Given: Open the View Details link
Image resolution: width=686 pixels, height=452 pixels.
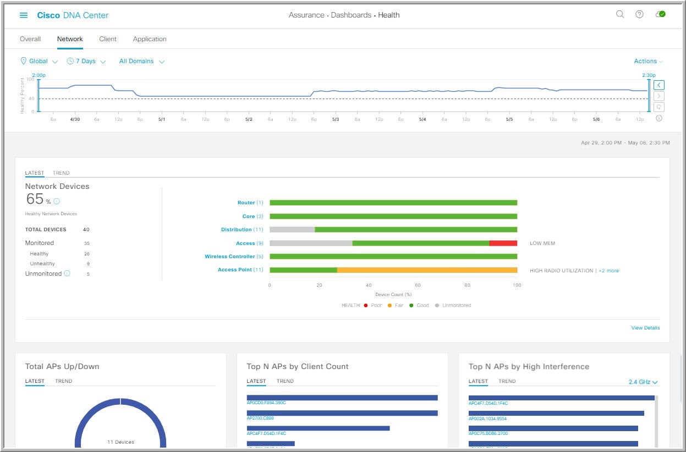Looking at the screenshot, I should point(645,328).
